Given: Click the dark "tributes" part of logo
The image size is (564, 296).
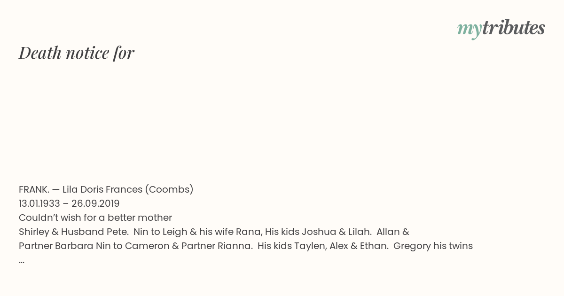Looking at the screenshot, I should click(513, 28).
